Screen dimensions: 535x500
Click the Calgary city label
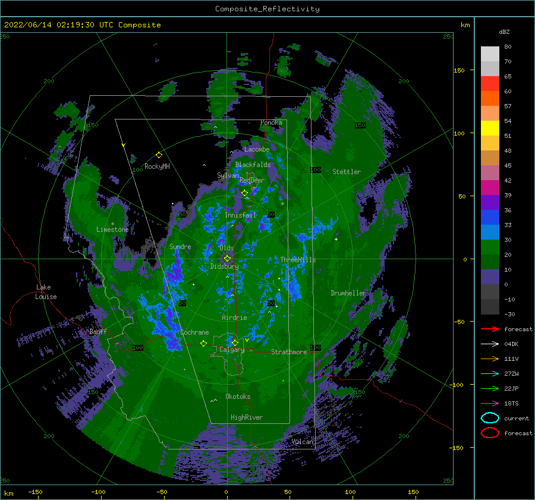click(x=232, y=350)
